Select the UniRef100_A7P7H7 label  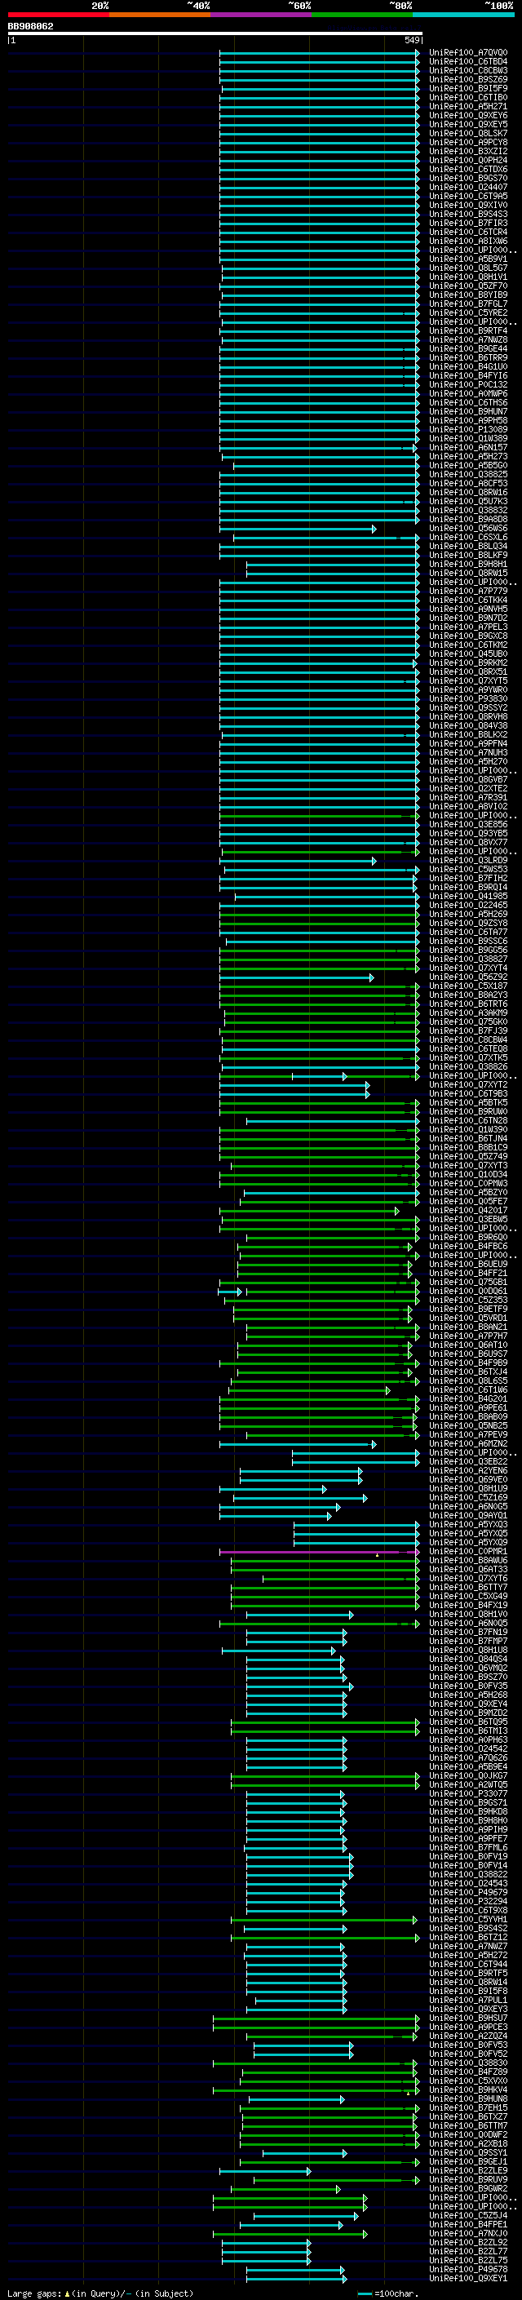click(x=467, y=1336)
